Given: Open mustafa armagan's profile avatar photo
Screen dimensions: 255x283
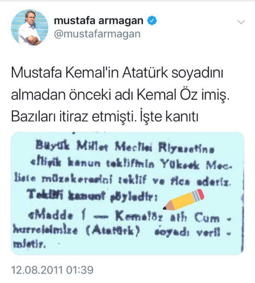Looking at the screenshot, I should 30,27.
